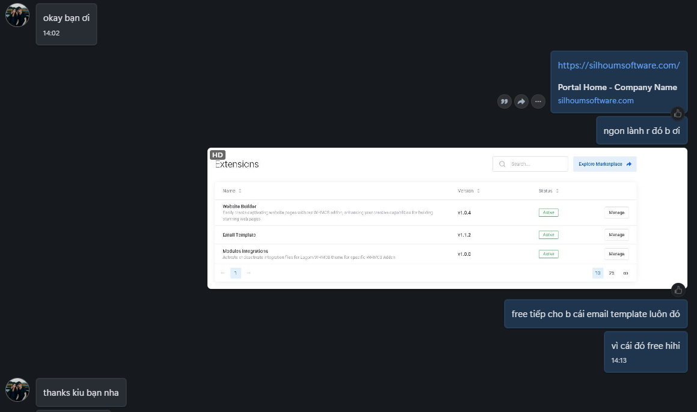Select the 'ngon lành r đó b ơi' message

[x=641, y=131]
